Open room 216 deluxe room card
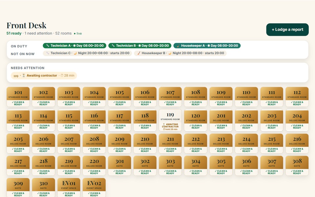The height and width of the screenshot is (197, 315). [x=297, y=143]
